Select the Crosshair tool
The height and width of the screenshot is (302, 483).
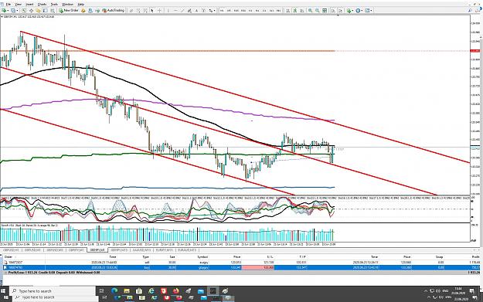click(159, 11)
